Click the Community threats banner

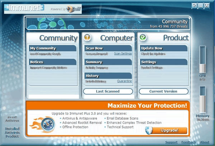pyautogui.click(x=108, y=24)
